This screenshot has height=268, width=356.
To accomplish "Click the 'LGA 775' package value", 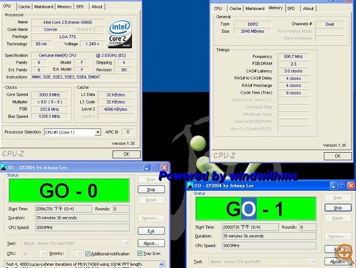I will coord(68,36).
